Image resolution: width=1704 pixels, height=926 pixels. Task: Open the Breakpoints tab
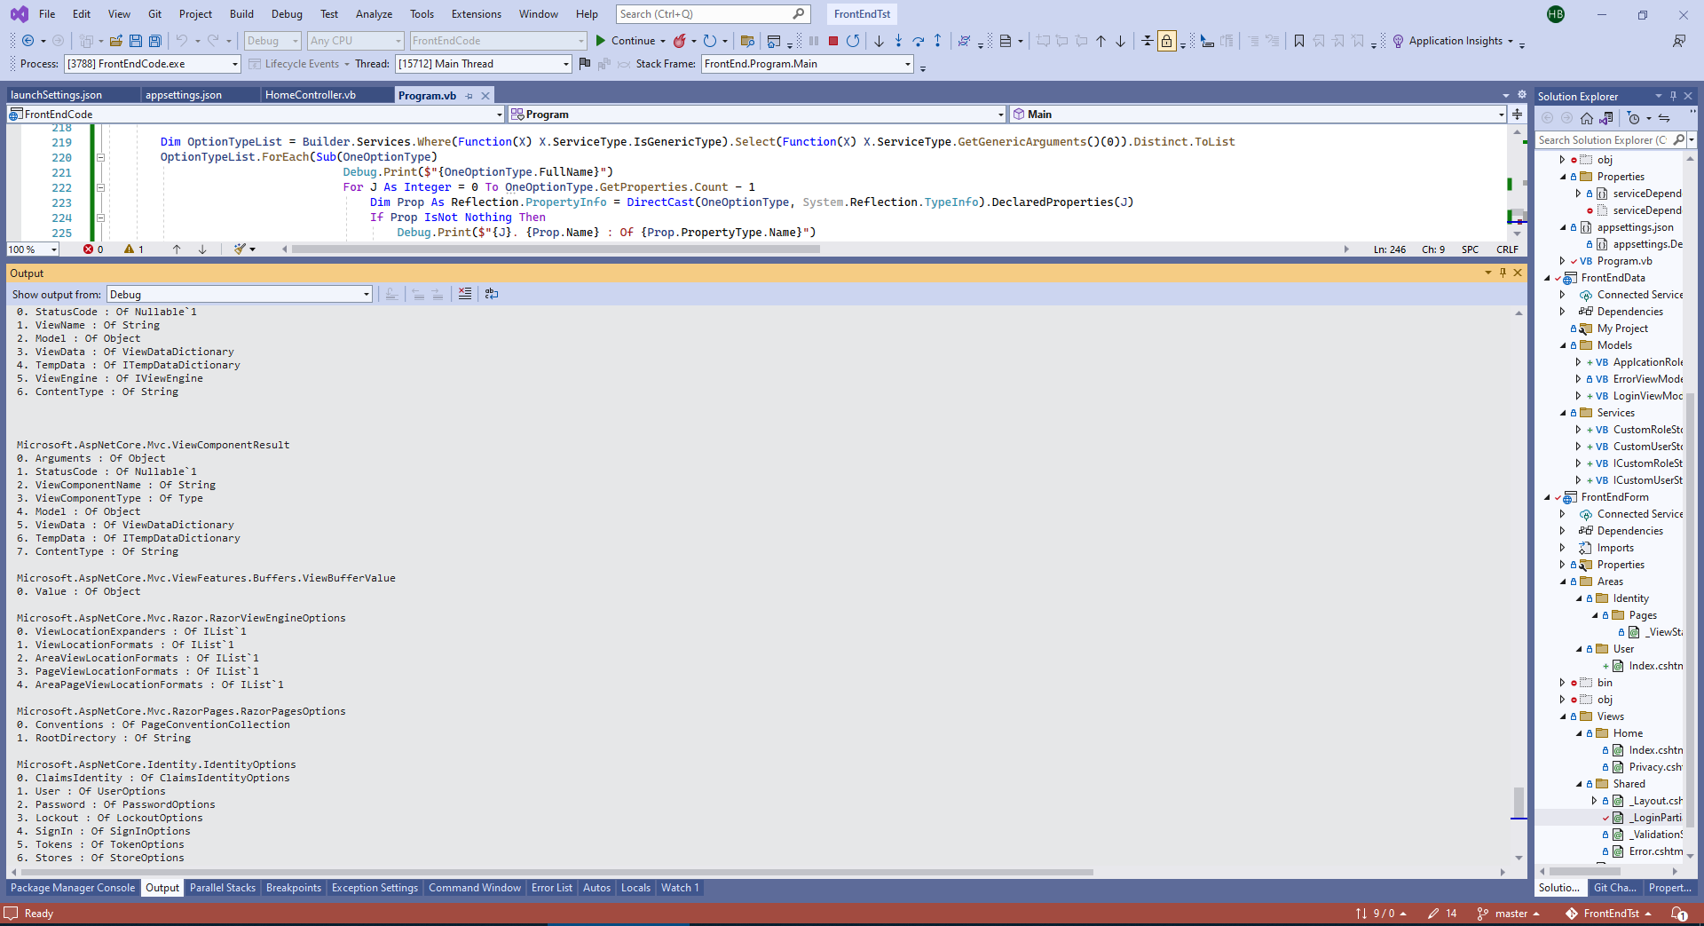pos(294,888)
